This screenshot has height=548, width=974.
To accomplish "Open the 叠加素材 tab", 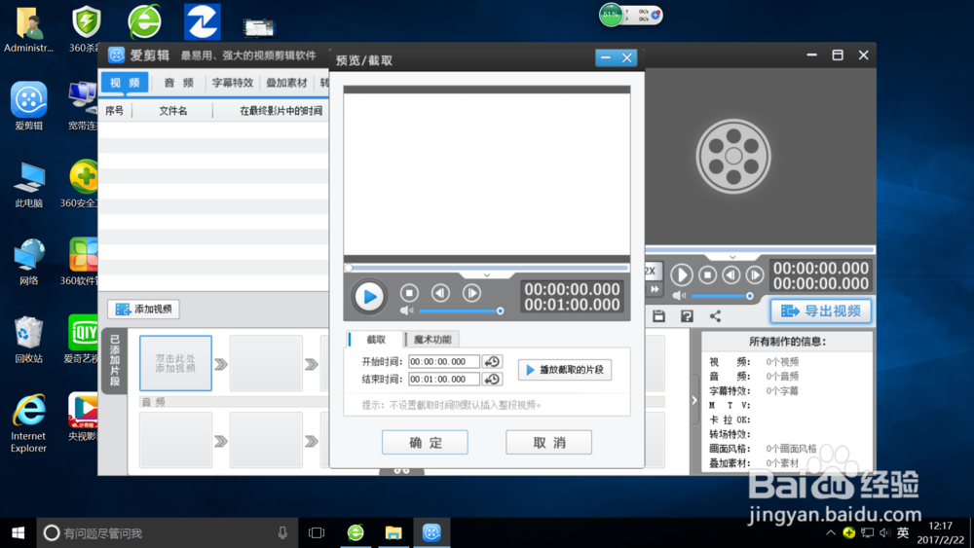I will [286, 83].
